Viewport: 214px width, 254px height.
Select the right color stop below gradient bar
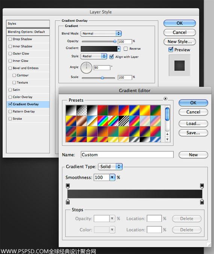(x=202, y=202)
